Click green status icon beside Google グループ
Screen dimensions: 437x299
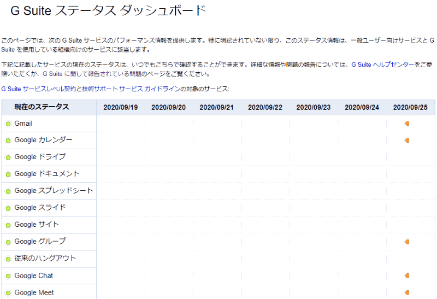point(8,242)
